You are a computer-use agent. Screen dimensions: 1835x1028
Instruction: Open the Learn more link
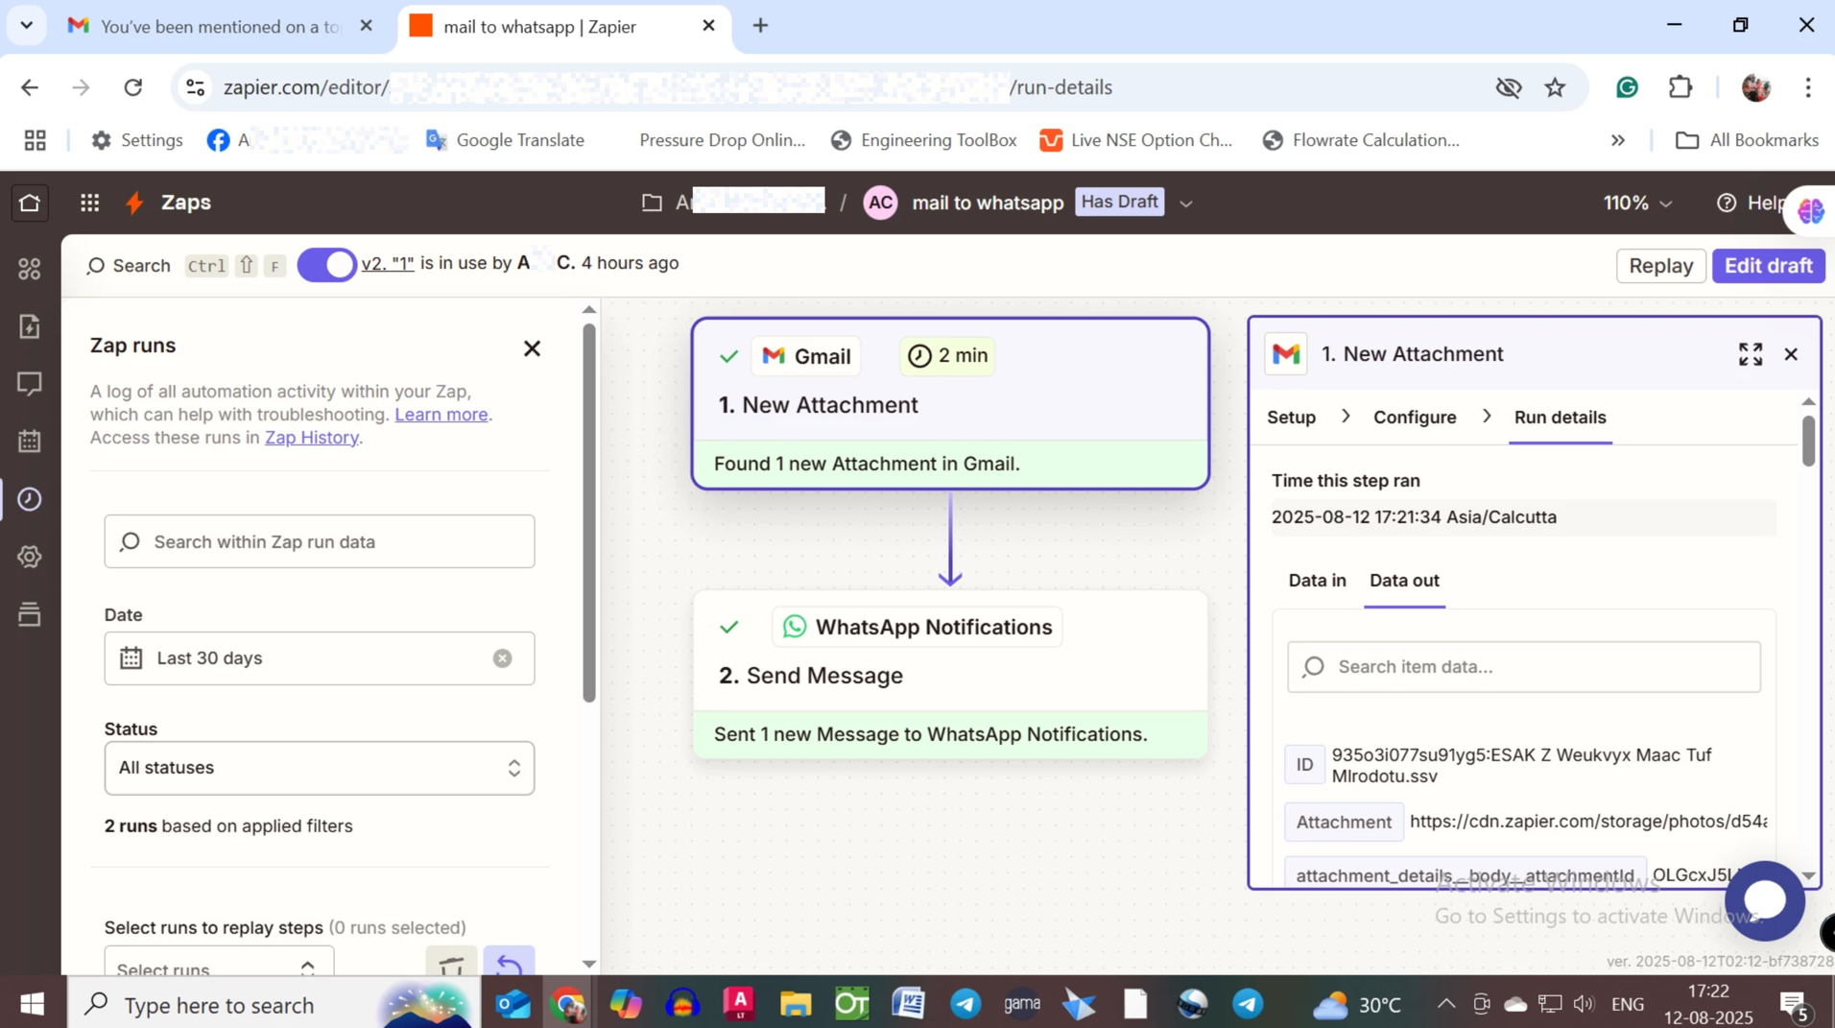pyautogui.click(x=441, y=415)
